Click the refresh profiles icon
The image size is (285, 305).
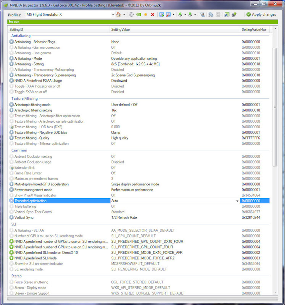coord(131,14)
